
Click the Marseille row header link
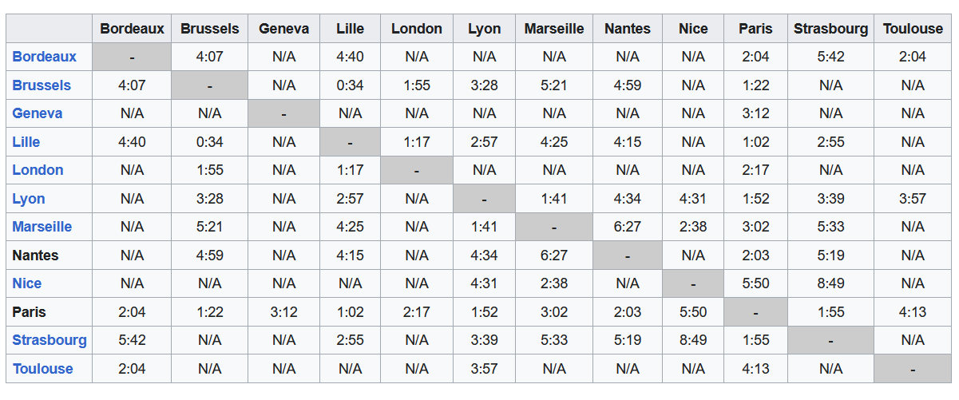[x=42, y=227]
